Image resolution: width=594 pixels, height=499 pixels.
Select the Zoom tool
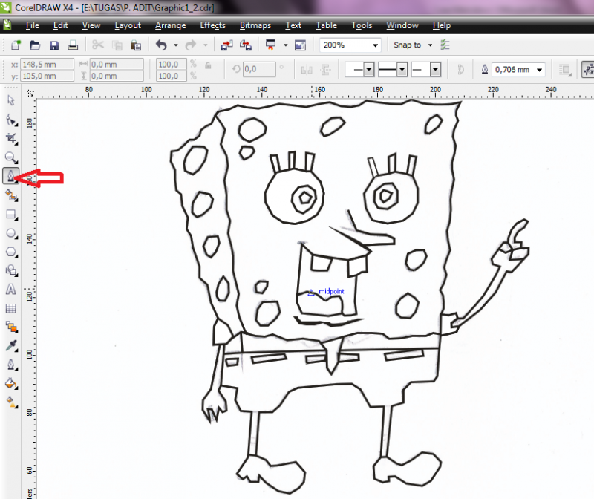pyautogui.click(x=11, y=157)
